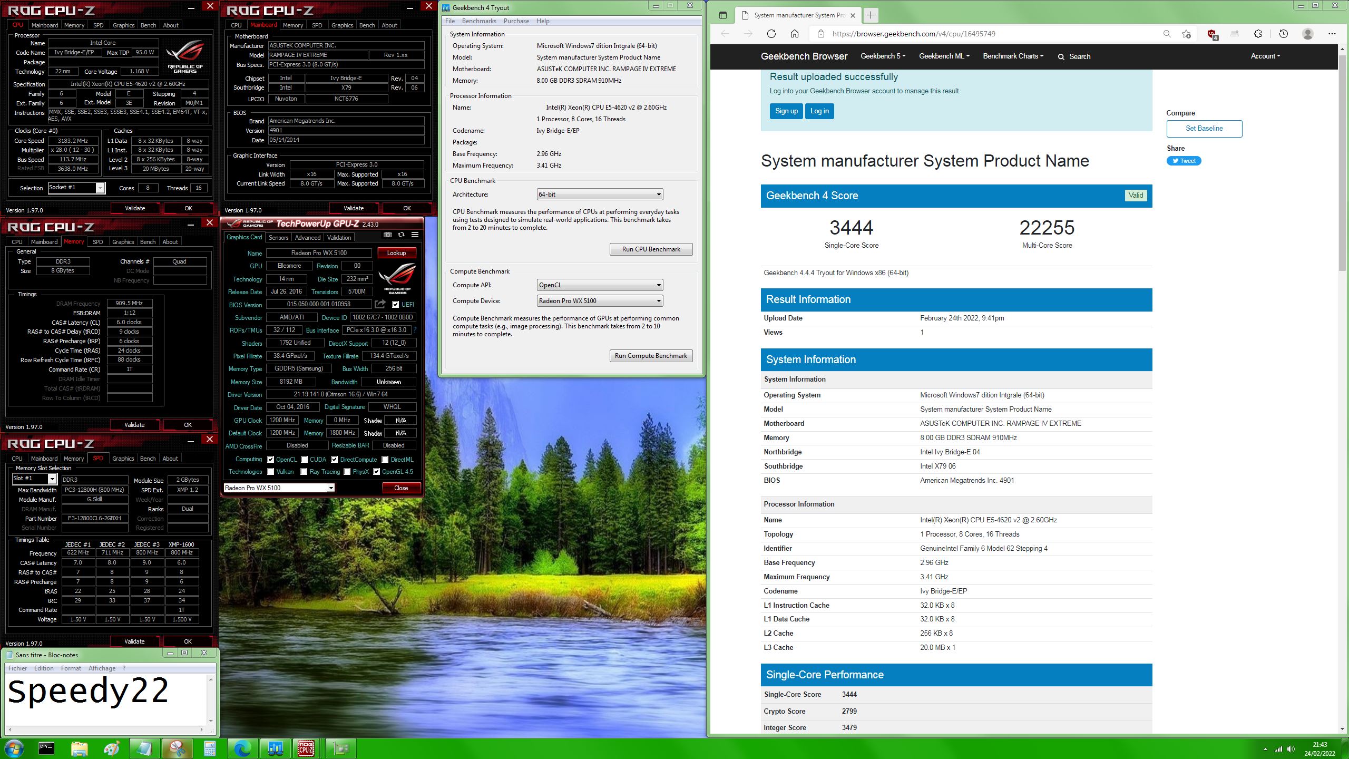Click the Search link in Geekbench Browser
This screenshot has width=1349, height=759.
[x=1074, y=56]
